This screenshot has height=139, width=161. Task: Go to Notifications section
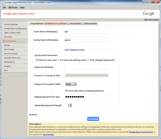coord(15,62)
